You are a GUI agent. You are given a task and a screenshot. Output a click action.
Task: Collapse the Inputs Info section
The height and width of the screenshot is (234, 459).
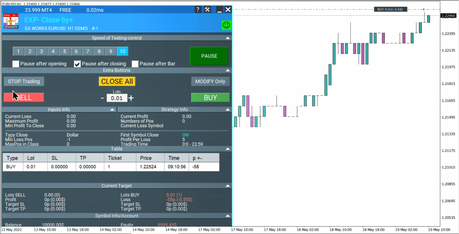pyautogui.click(x=112, y=109)
